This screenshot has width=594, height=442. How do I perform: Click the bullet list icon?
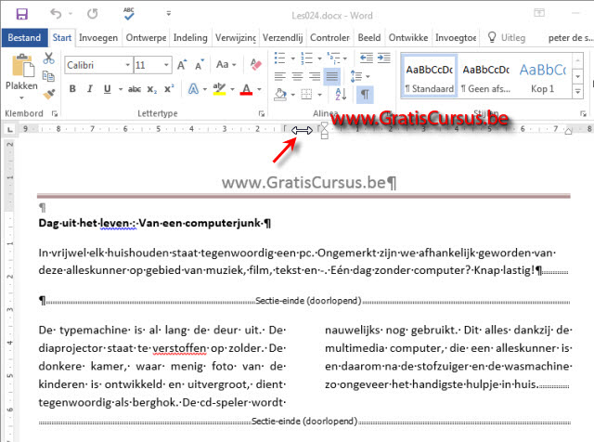point(279,58)
